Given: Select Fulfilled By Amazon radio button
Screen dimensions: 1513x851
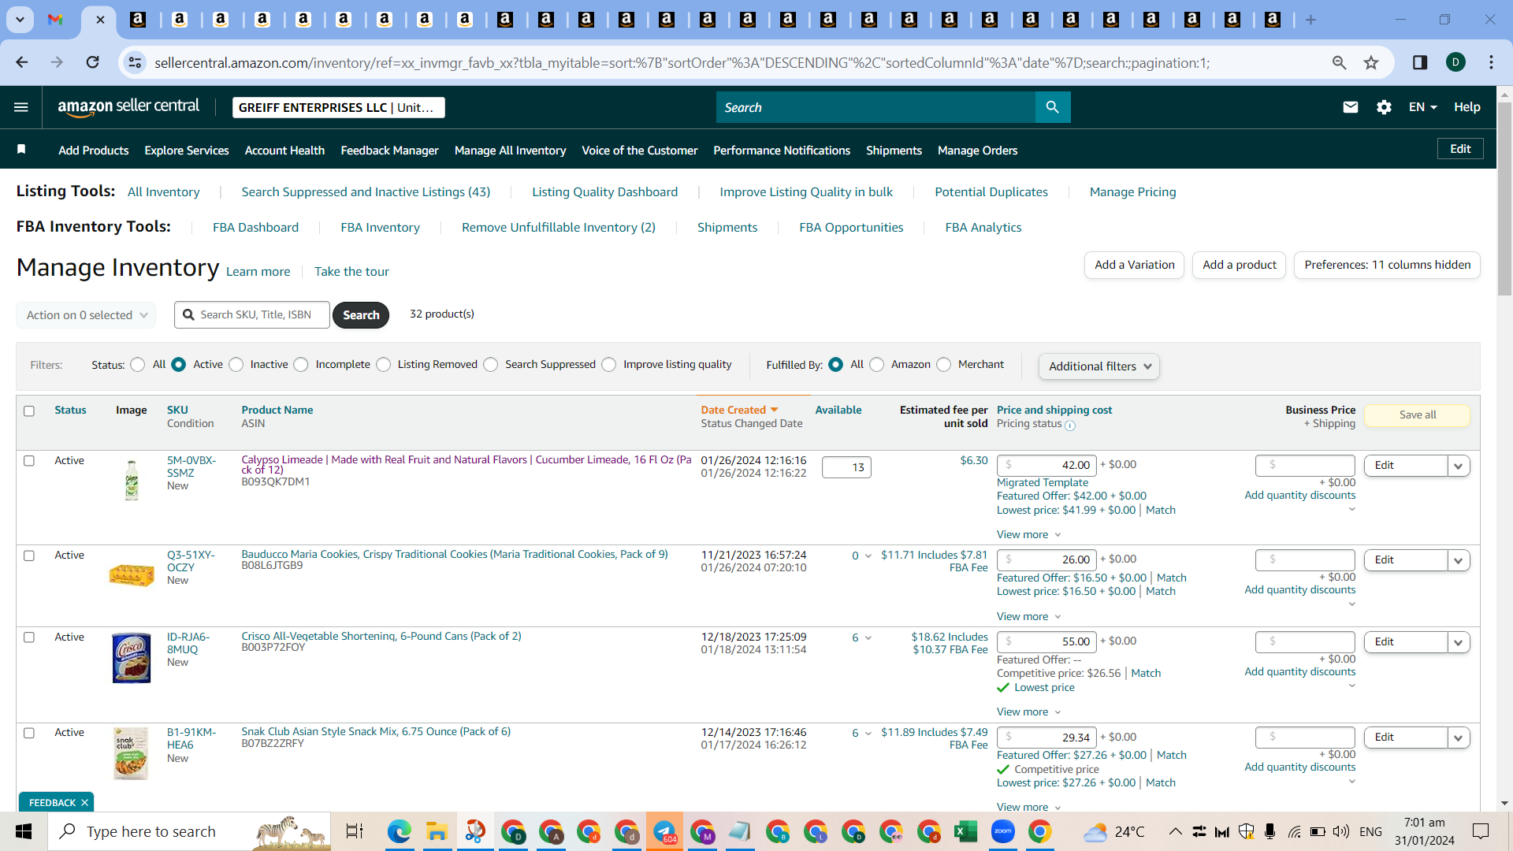Looking at the screenshot, I should pos(877,365).
